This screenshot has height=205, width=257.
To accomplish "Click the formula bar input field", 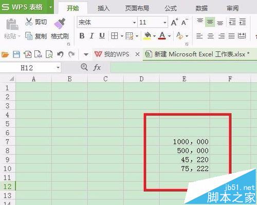I will click(x=183, y=67).
